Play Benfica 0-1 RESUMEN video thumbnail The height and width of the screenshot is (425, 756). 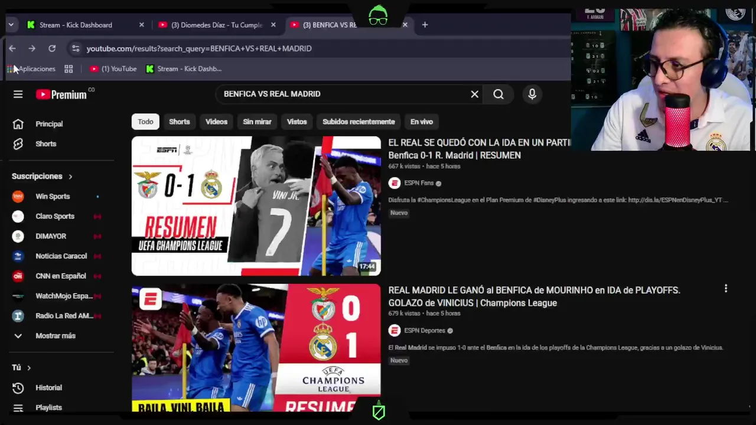pyautogui.click(x=256, y=206)
